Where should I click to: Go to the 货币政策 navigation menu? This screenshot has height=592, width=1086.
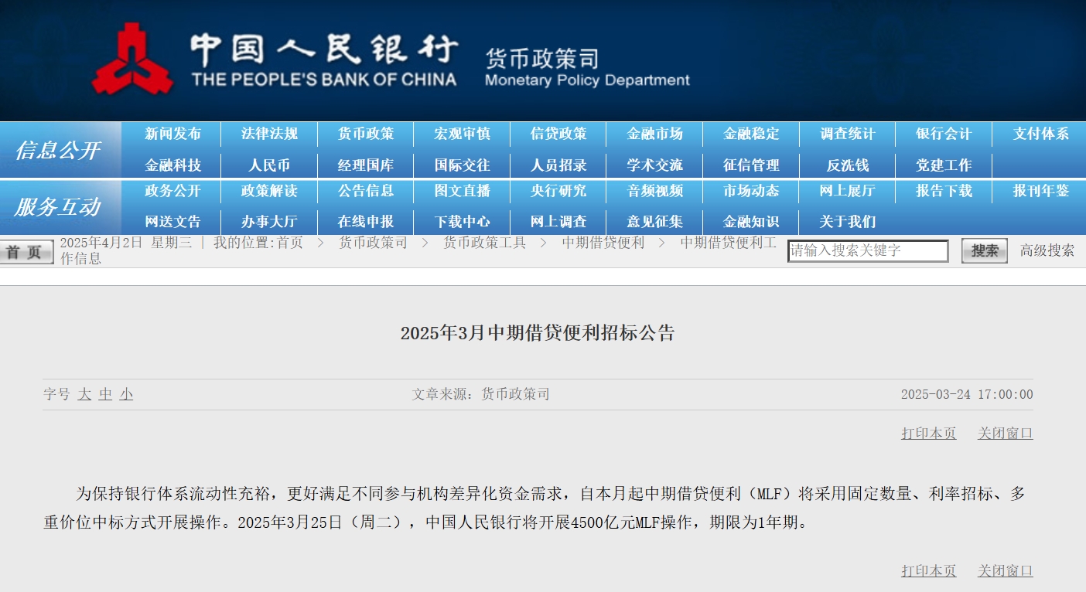(365, 134)
